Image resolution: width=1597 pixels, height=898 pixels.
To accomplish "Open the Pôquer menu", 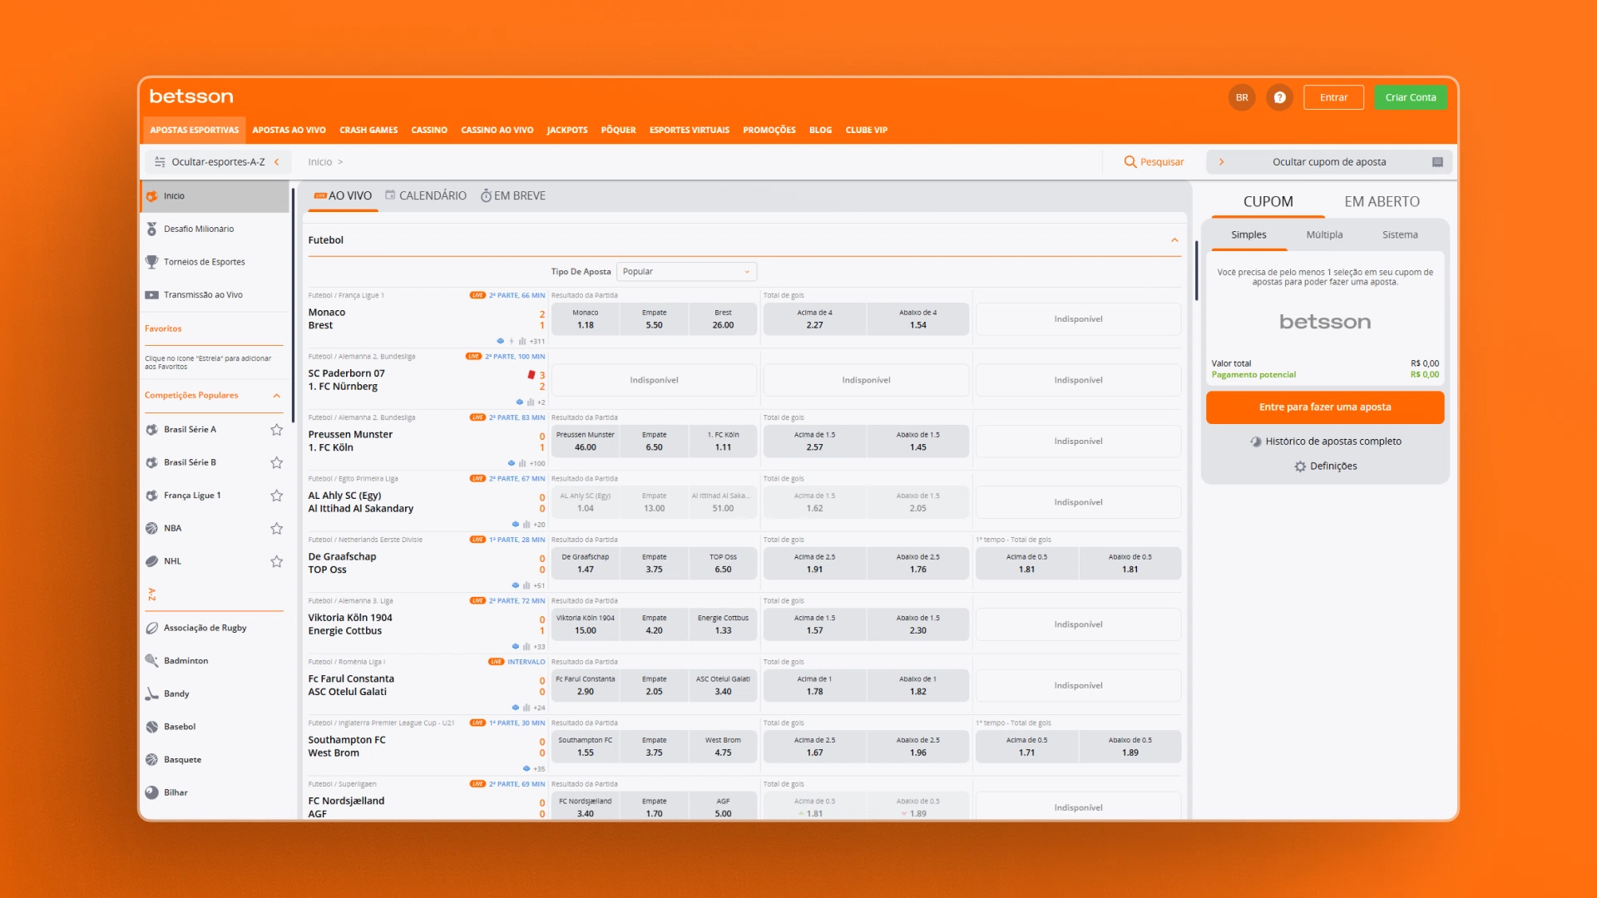I will click(x=618, y=131).
